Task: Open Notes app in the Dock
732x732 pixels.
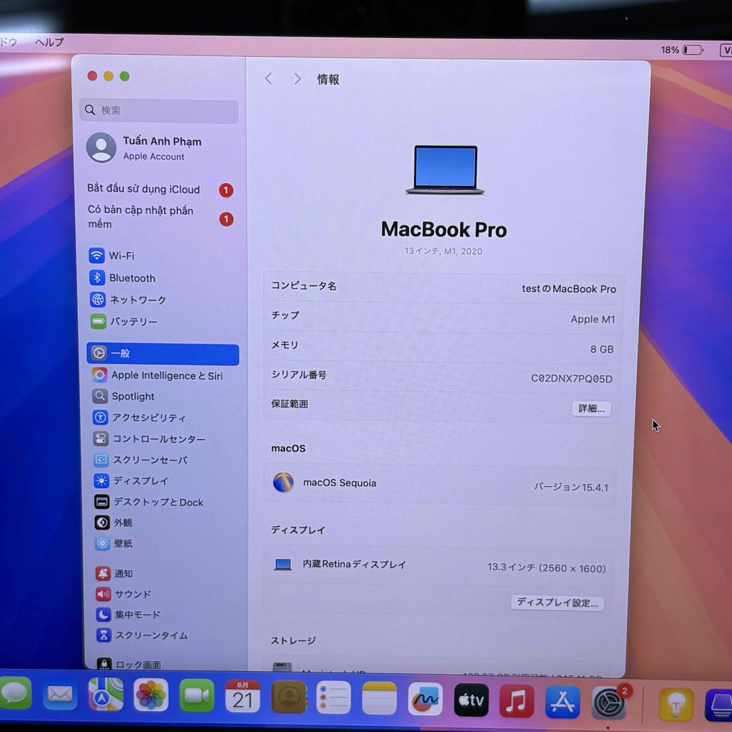Action: (x=379, y=698)
